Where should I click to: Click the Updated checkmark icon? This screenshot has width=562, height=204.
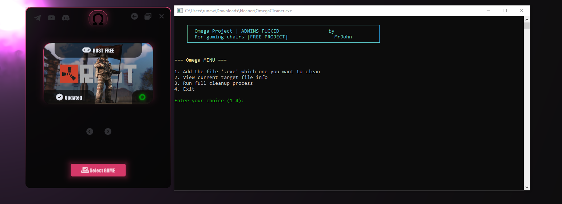tap(59, 97)
